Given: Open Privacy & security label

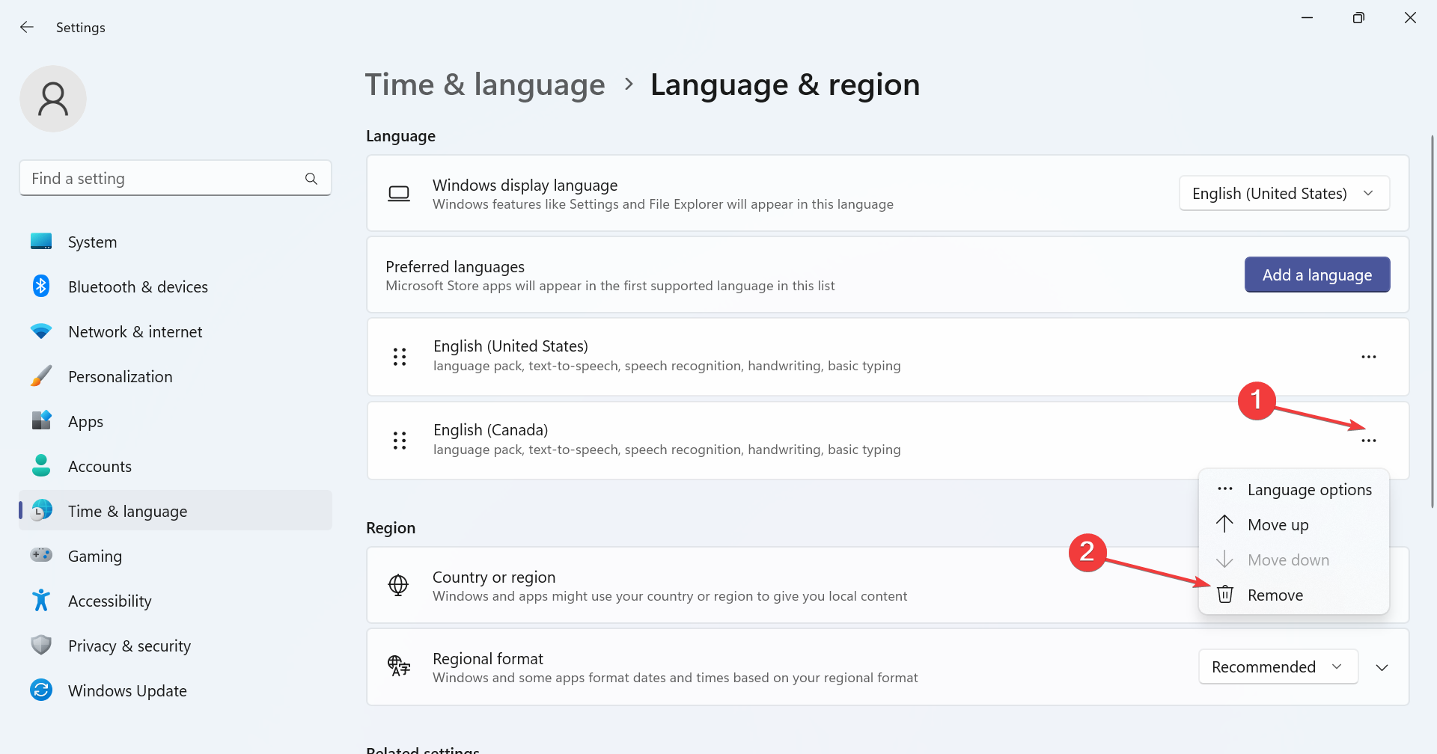Looking at the screenshot, I should pyautogui.click(x=129, y=646).
